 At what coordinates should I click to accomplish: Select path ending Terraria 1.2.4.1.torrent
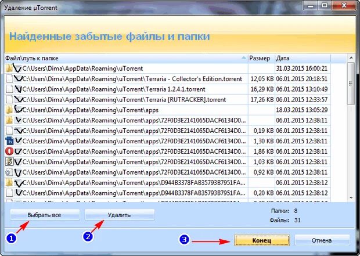coord(114,89)
